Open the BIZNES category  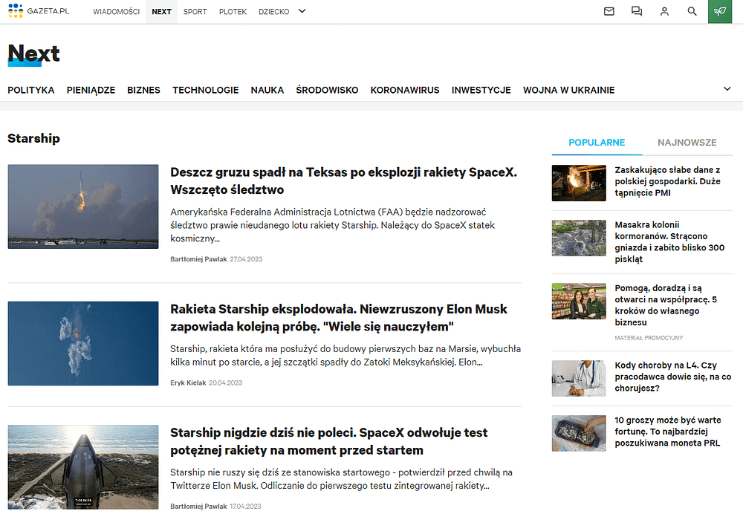click(x=143, y=90)
